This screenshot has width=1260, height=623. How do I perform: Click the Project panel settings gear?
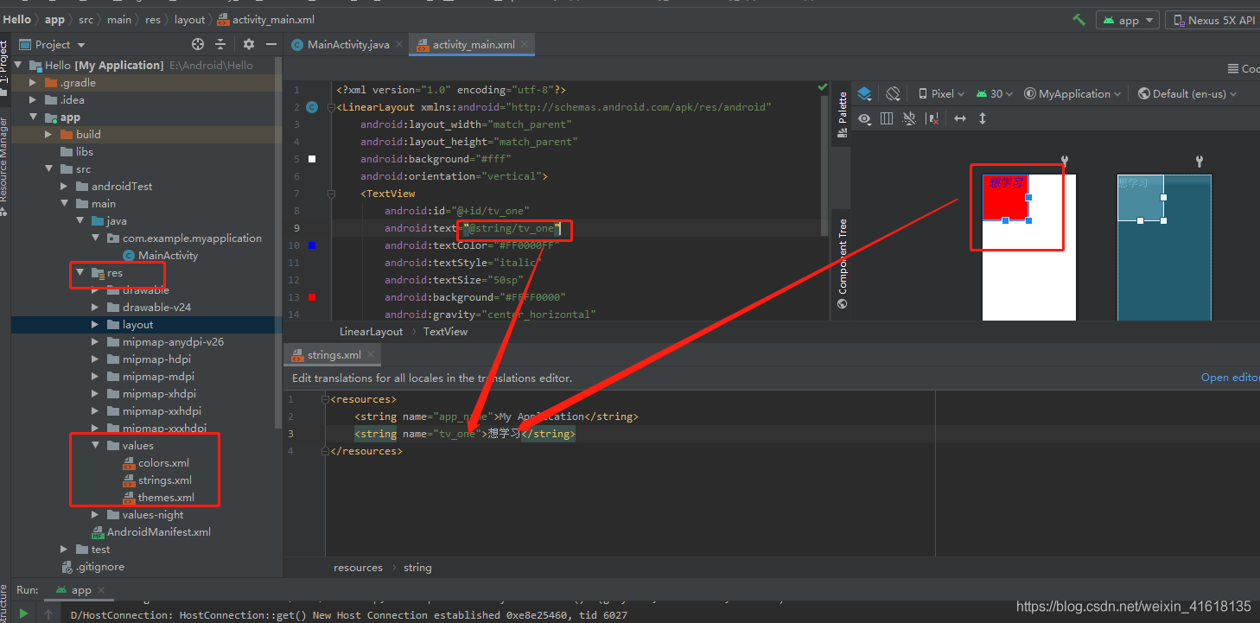[249, 44]
